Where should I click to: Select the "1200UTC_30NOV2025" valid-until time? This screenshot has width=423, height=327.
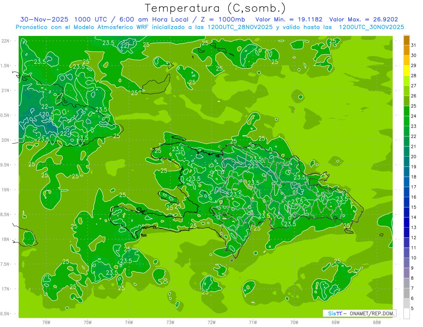pyautogui.click(x=371, y=27)
